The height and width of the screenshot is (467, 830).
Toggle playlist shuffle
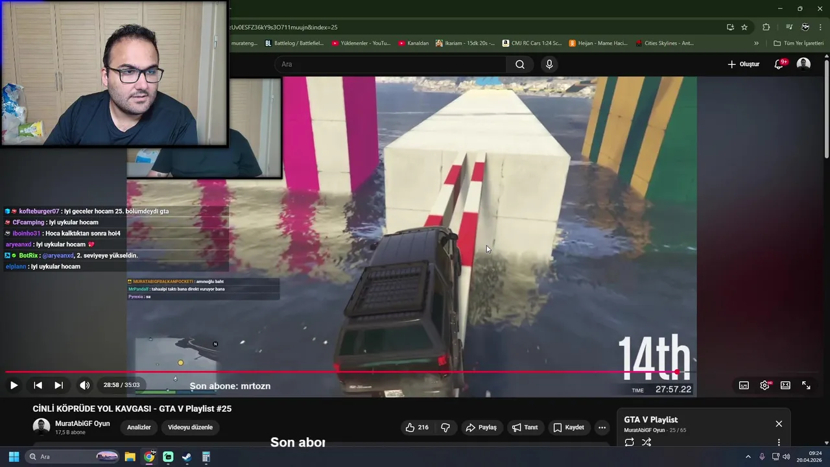pos(646,442)
